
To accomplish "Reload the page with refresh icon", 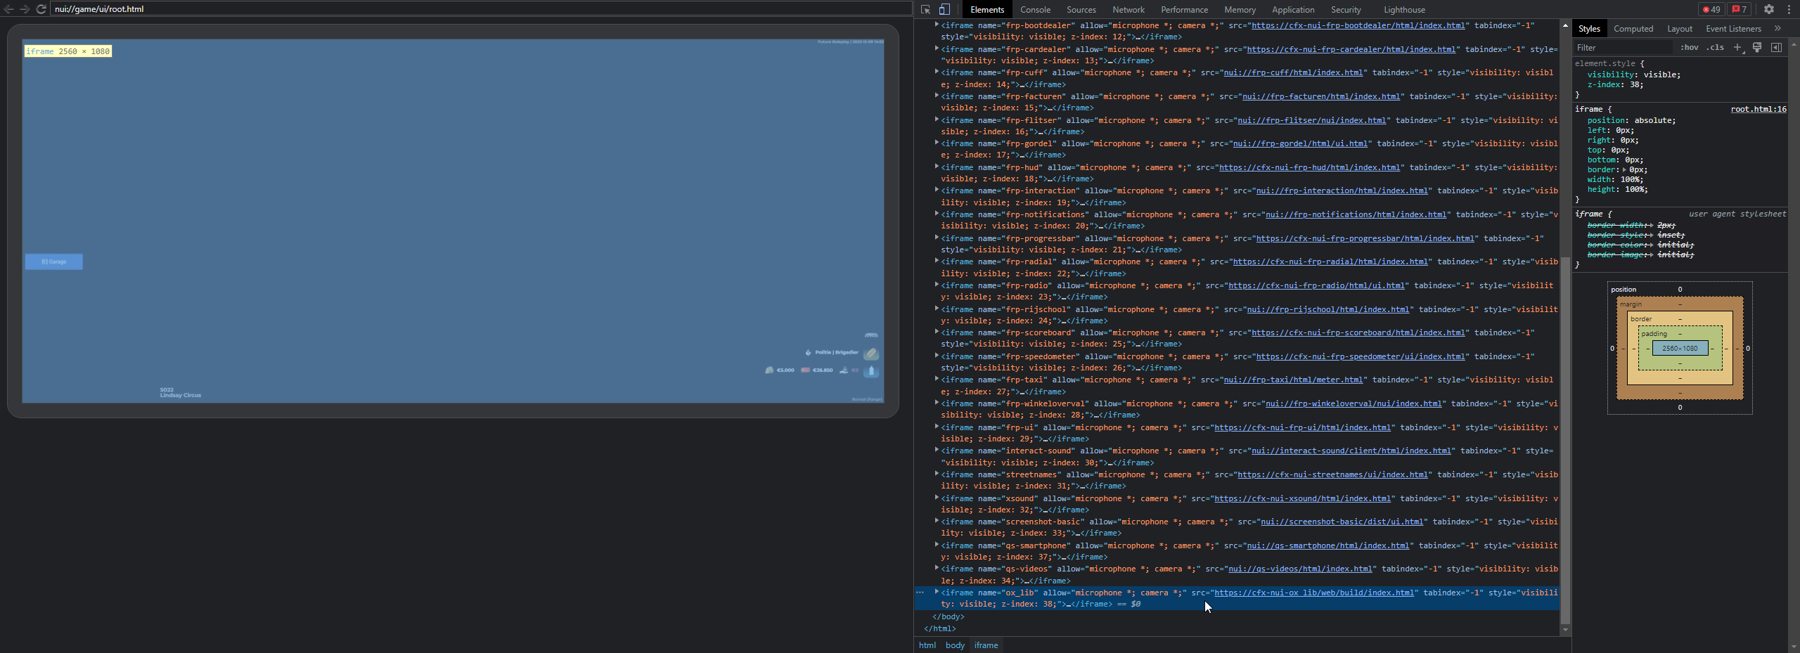I will 41,9.
